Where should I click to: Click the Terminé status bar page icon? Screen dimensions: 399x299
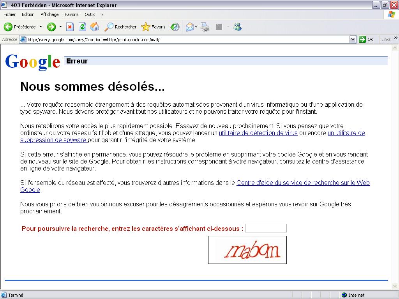(x=4, y=295)
